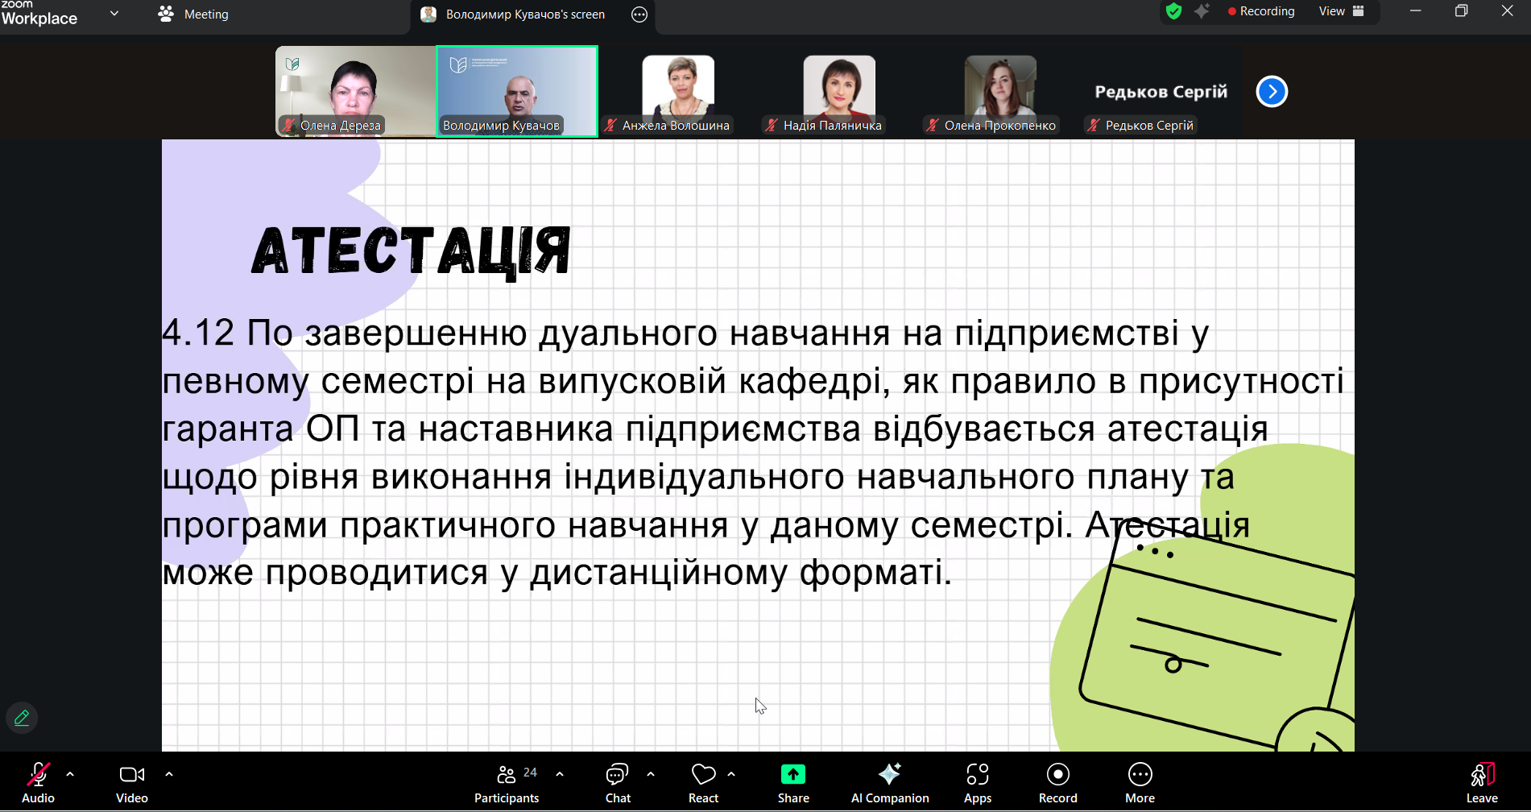Open the View layout menu
This screenshot has width=1531, height=812.
tap(1342, 11)
